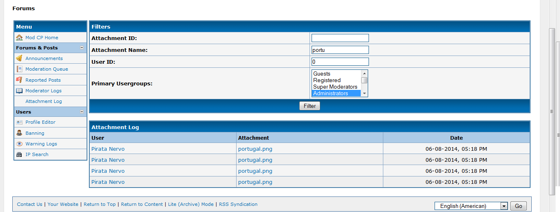Select Administrators in the usergroups list

pyautogui.click(x=336, y=93)
